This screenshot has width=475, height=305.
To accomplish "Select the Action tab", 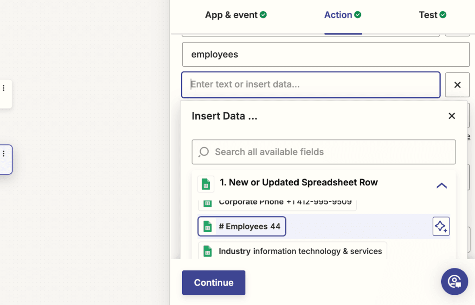I will click(x=338, y=15).
